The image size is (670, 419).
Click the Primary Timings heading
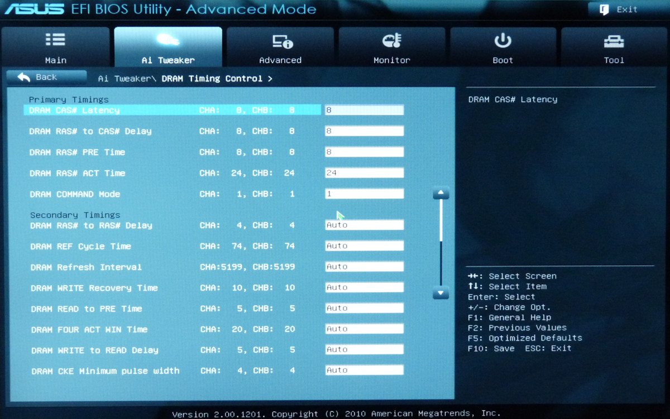(x=69, y=99)
